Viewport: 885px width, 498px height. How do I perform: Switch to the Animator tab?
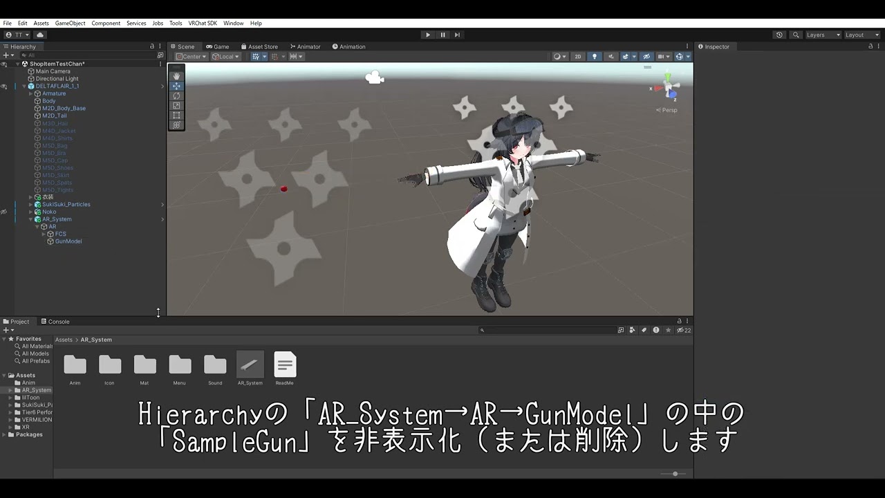tap(305, 46)
